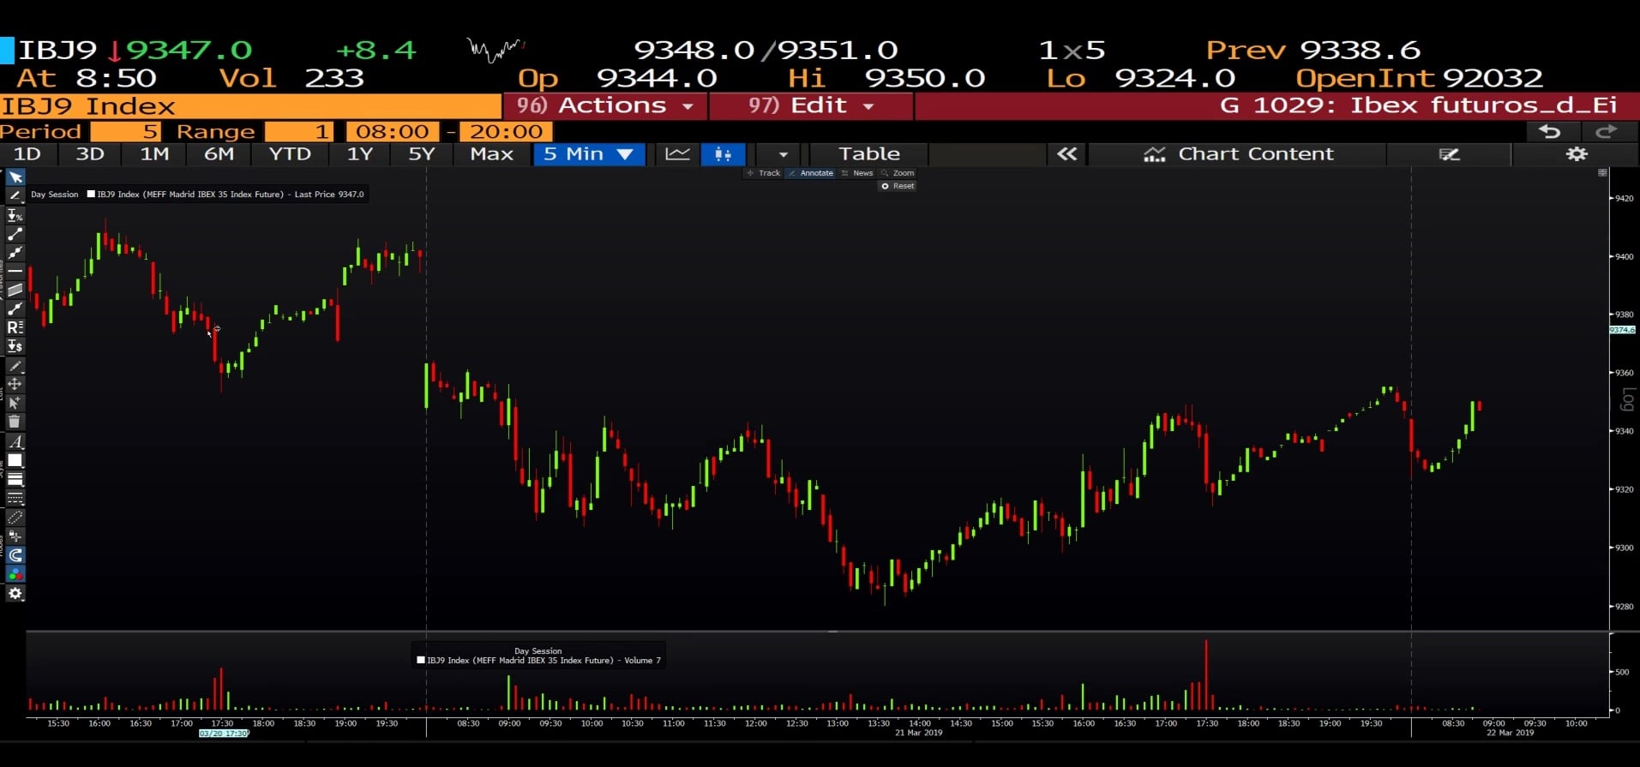Expand the 96) Actions menu

(605, 105)
